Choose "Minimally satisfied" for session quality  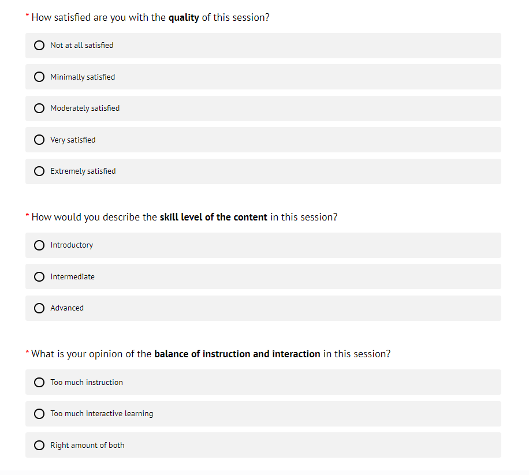tap(39, 77)
